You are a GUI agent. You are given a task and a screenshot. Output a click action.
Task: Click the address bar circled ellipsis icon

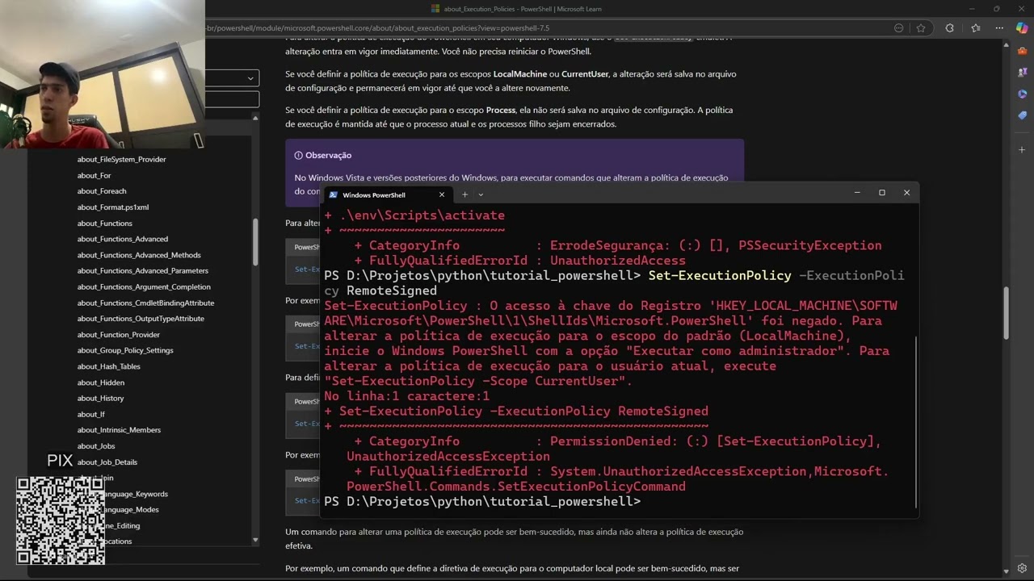click(x=898, y=27)
